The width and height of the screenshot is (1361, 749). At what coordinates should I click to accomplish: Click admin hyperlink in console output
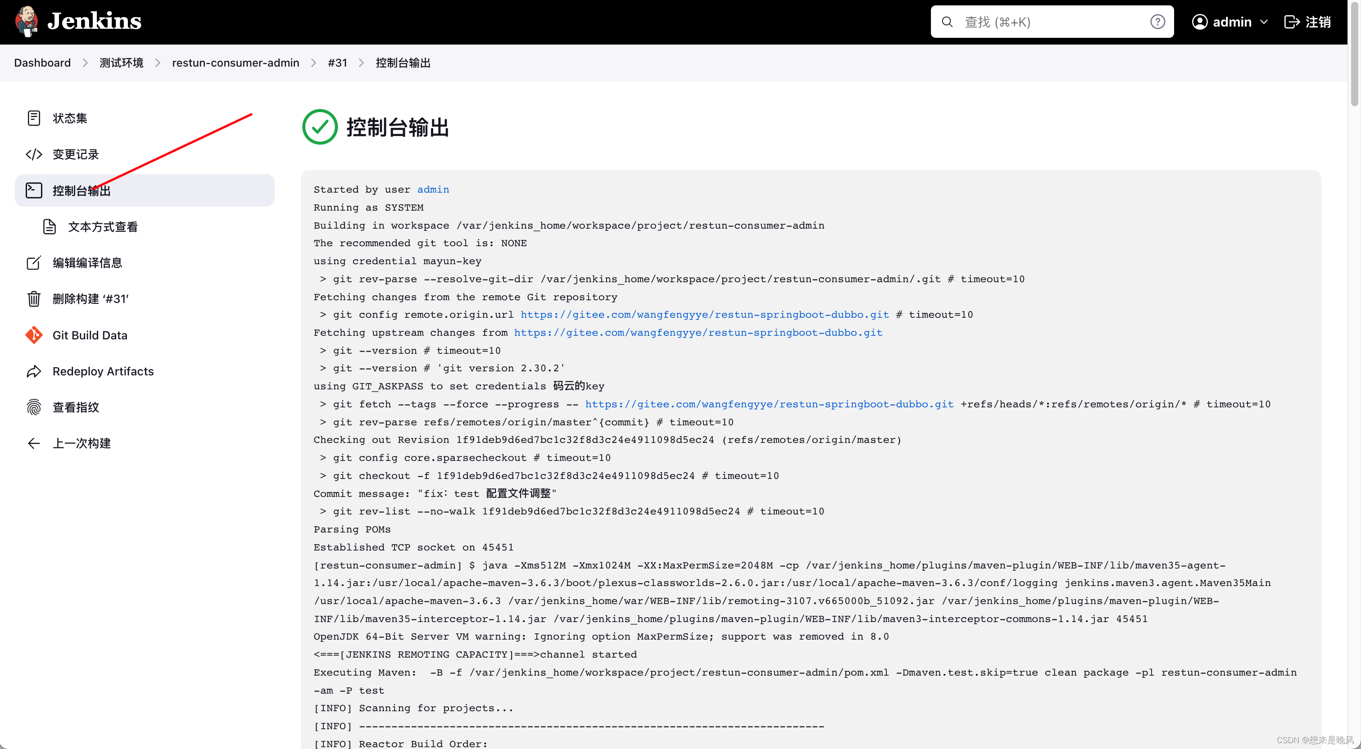433,189
